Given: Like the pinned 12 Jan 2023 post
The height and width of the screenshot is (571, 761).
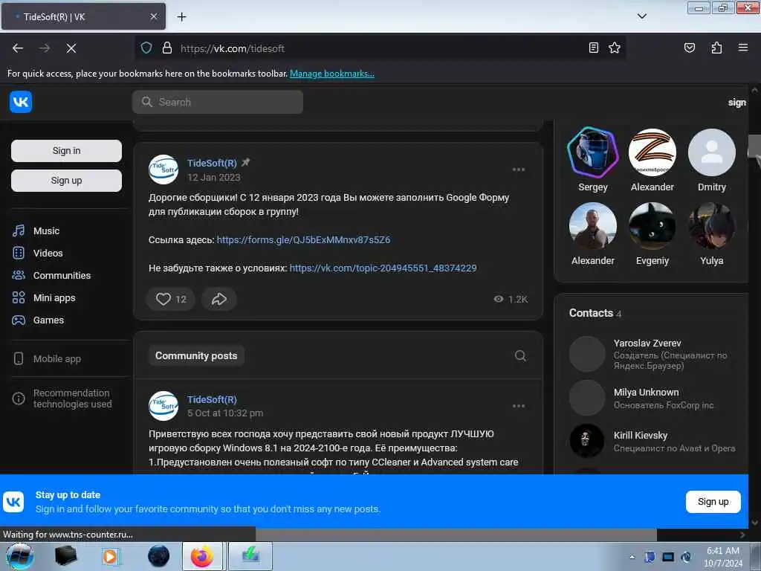Looking at the screenshot, I should click(x=170, y=299).
